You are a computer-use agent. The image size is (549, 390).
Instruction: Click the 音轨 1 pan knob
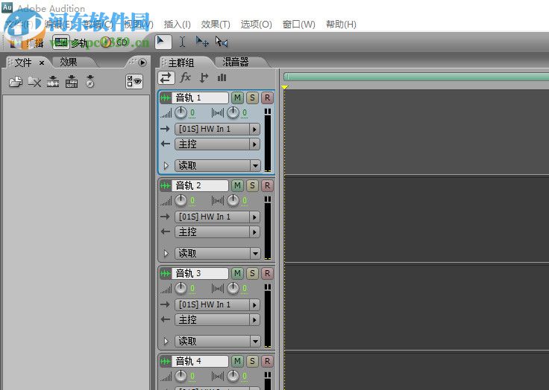(233, 113)
